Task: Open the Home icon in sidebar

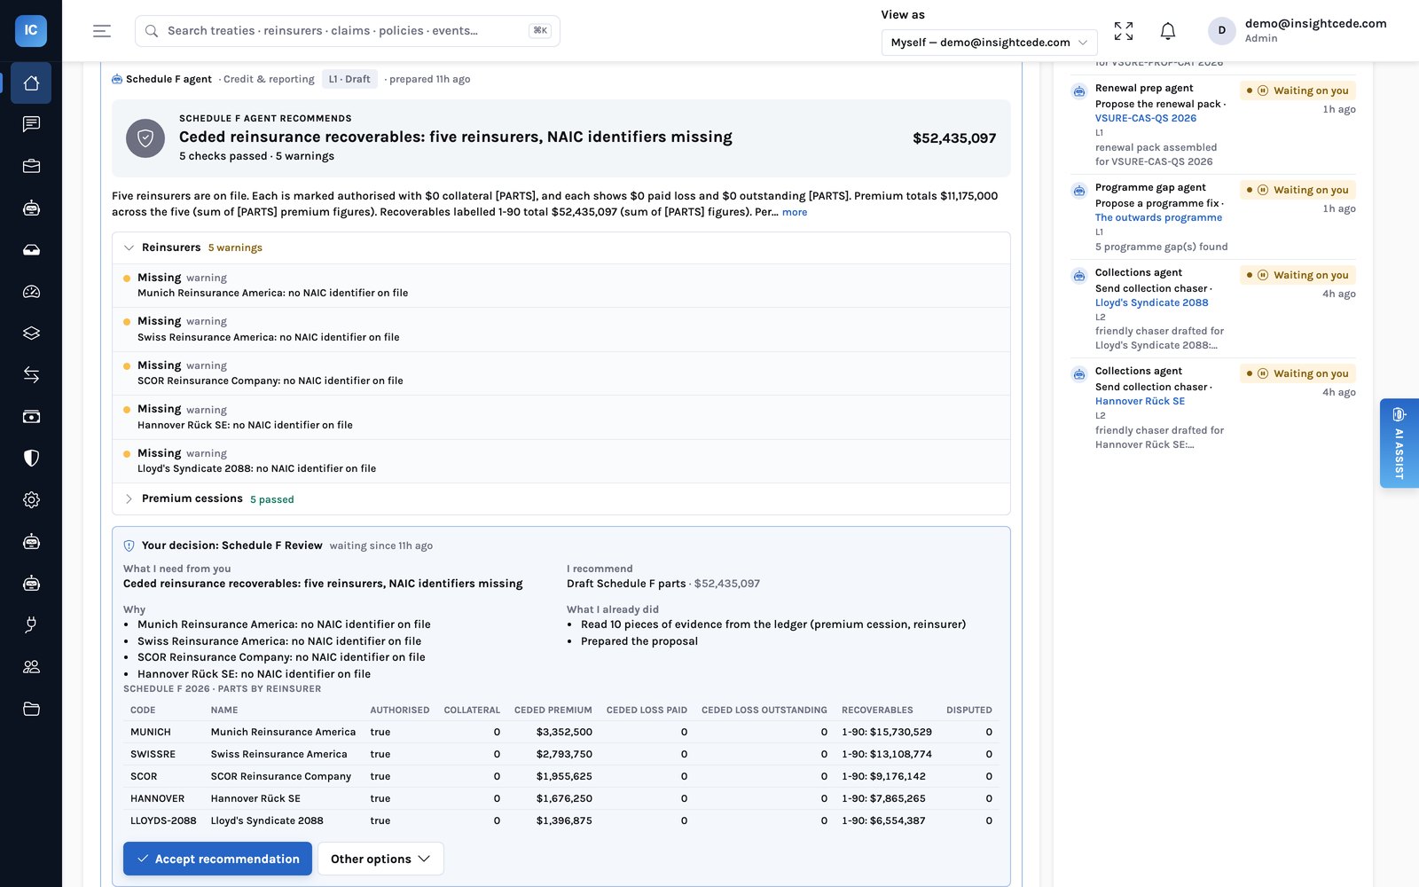Action: click(x=31, y=82)
